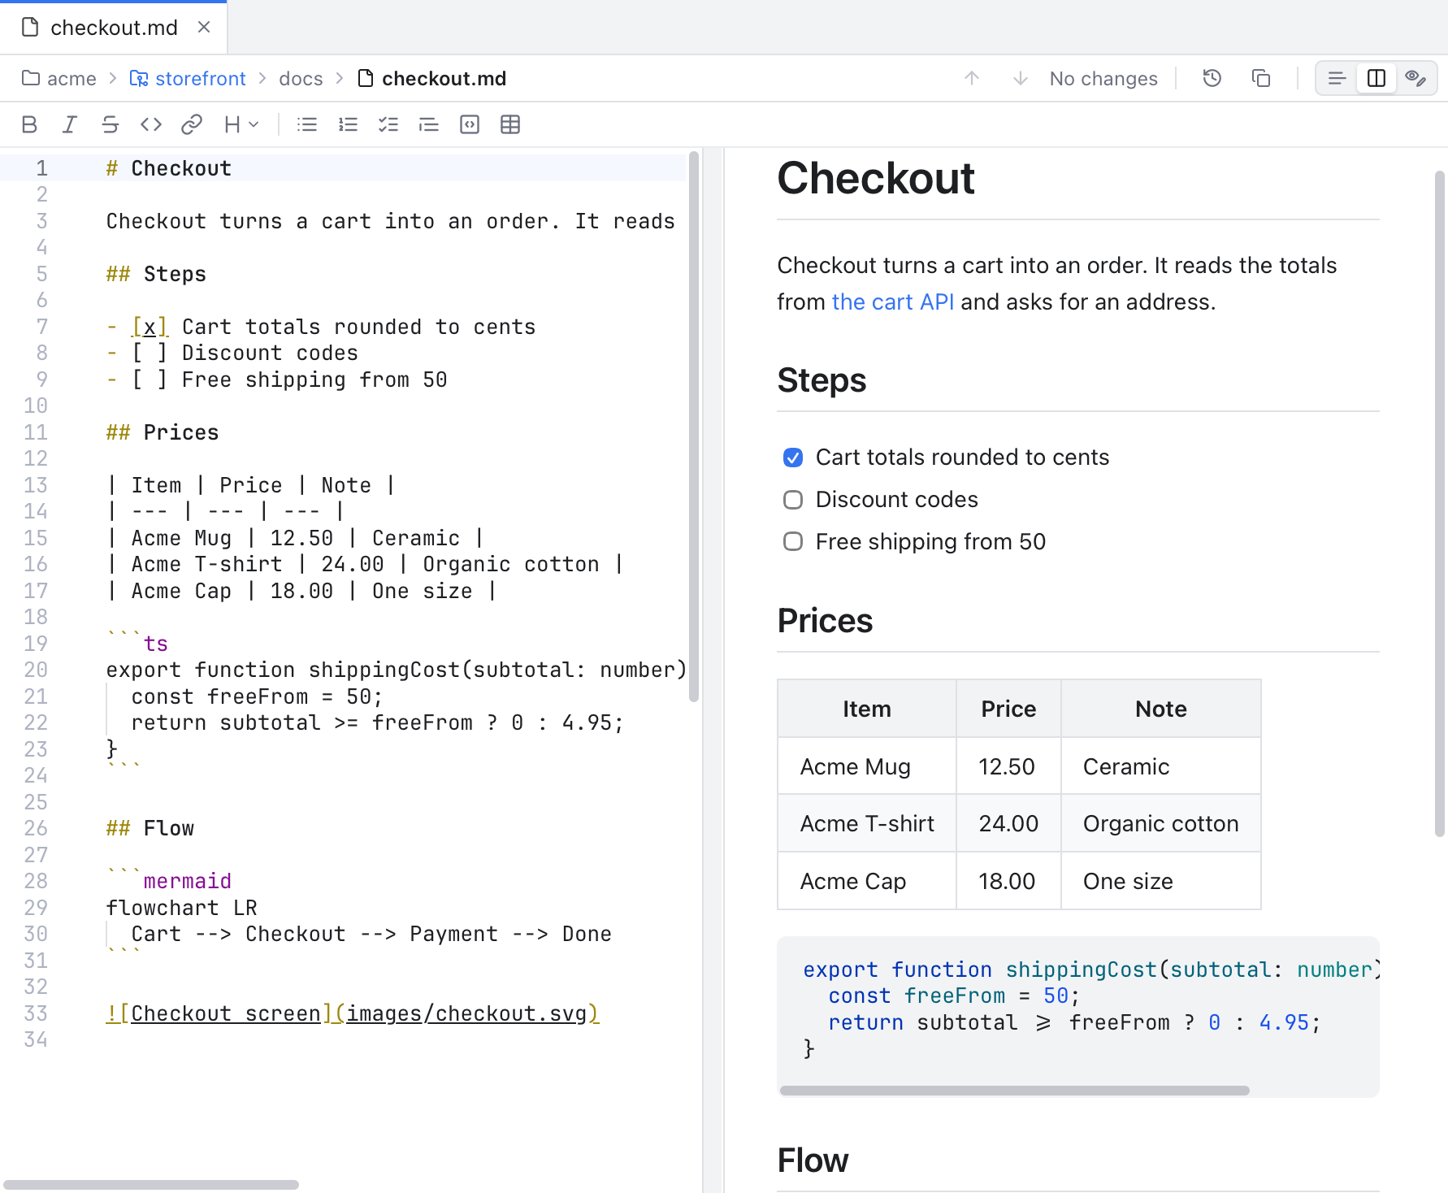
Task: Insert code block
Action: tap(470, 124)
